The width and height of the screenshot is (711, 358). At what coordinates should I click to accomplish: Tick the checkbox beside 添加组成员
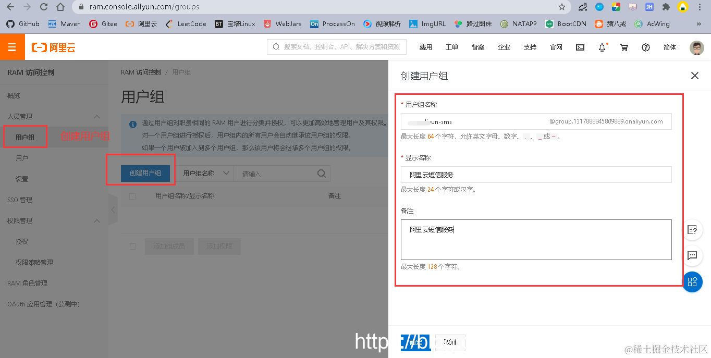pyautogui.click(x=132, y=246)
